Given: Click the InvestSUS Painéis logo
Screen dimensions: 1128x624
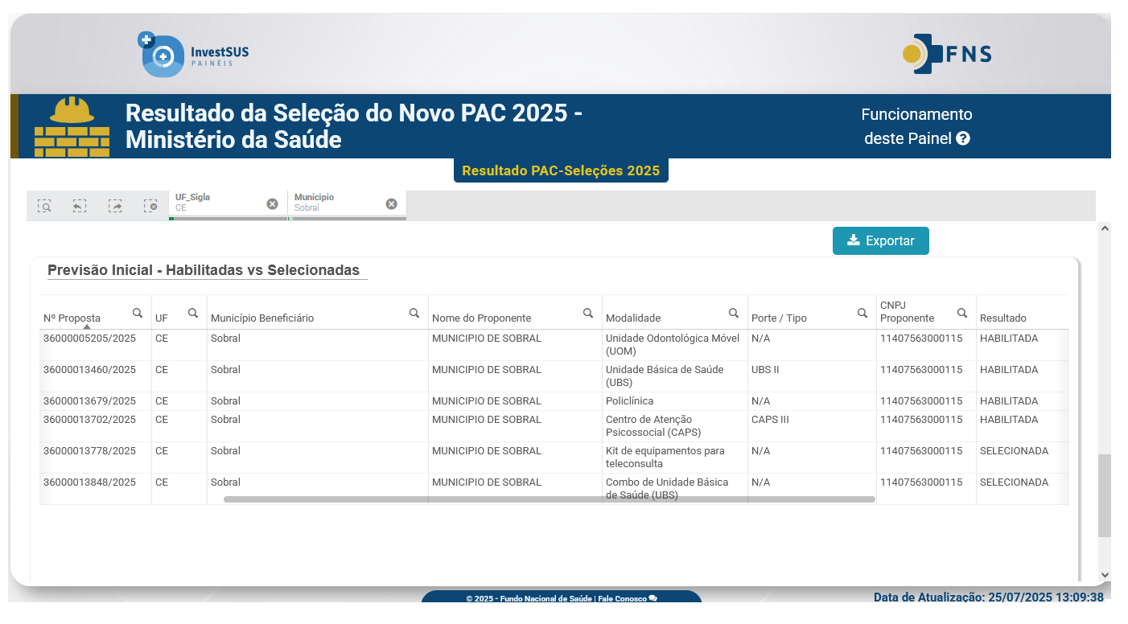Looking at the screenshot, I should (x=194, y=55).
